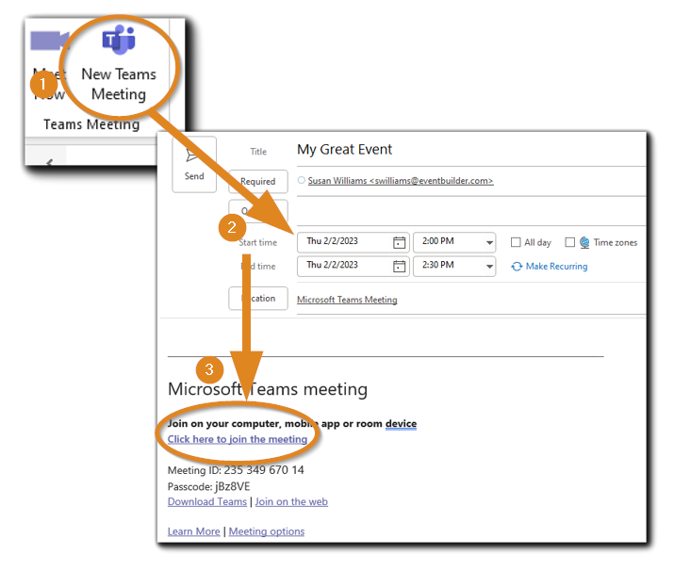Open the Click here to join the meeting link
The width and height of the screenshot is (674, 571).
(x=238, y=439)
